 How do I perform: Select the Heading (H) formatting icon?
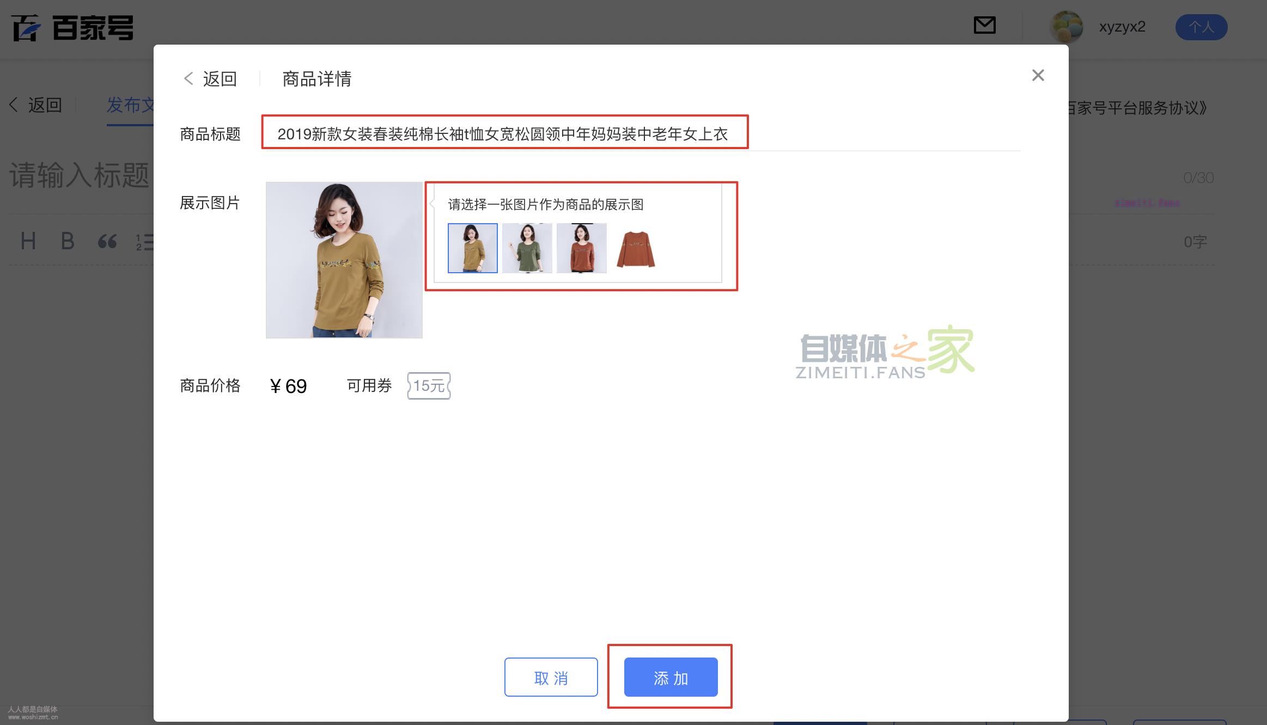coord(29,241)
